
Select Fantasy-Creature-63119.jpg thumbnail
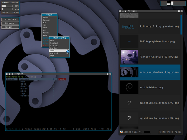coord(129,57)
